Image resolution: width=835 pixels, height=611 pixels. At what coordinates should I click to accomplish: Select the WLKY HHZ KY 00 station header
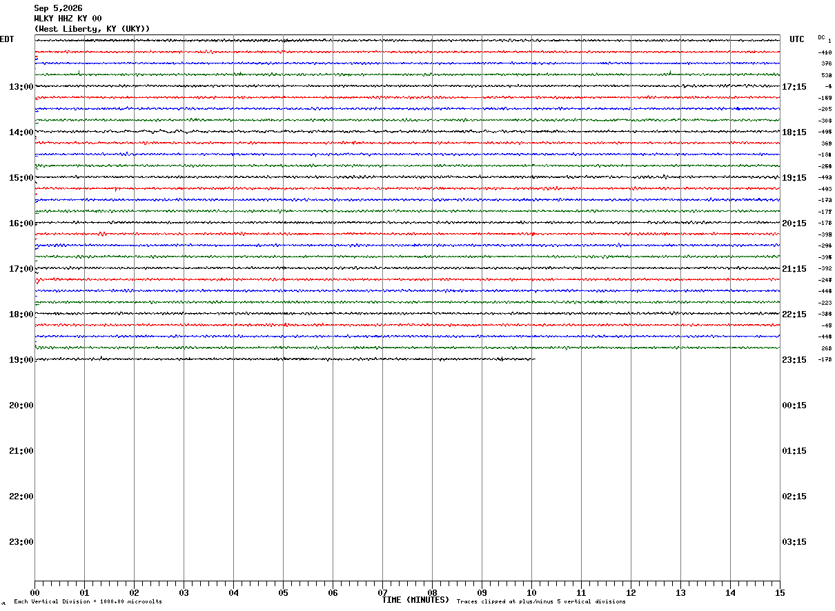tap(68, 19)
